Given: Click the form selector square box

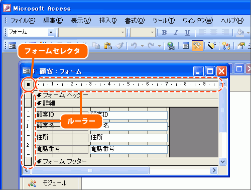Looking at the screenshot, I should click(x=28, y=84).
